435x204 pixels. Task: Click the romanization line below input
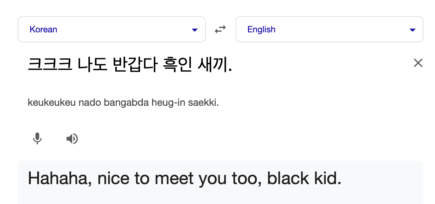[123, 103]
